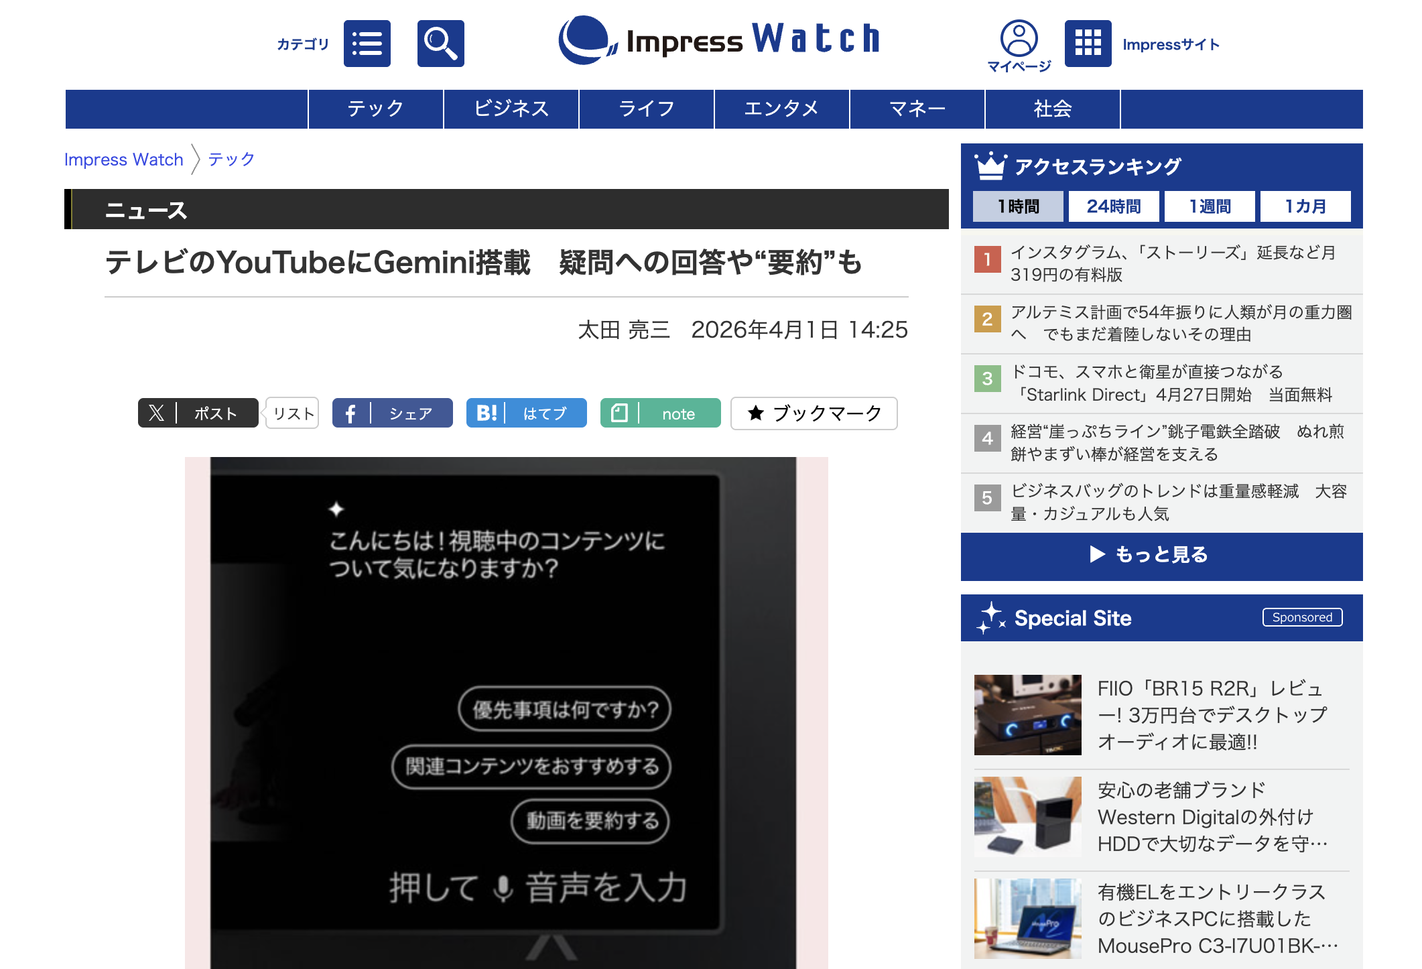Switch ranking to 1週間 tab
This screenshot has height=969, width=1422.
click(1210, 206)
